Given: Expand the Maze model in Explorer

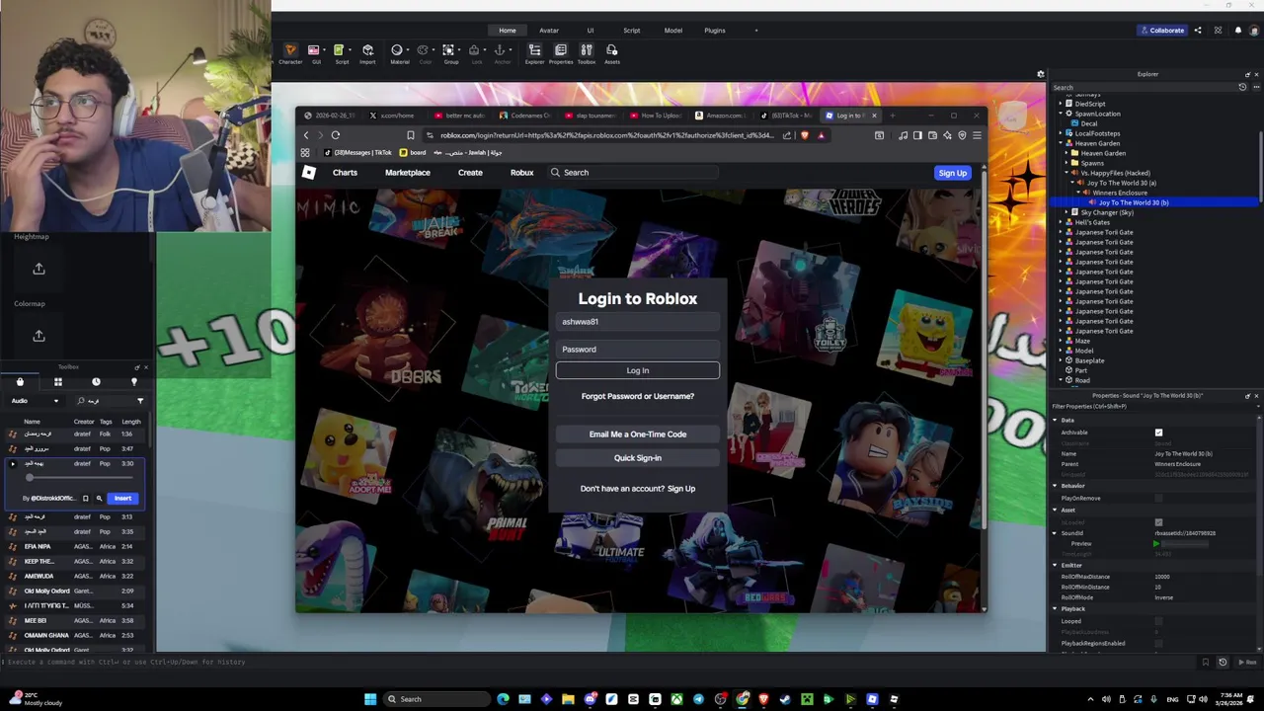Looking at the screenshot, I should (x=1061, y=341).
